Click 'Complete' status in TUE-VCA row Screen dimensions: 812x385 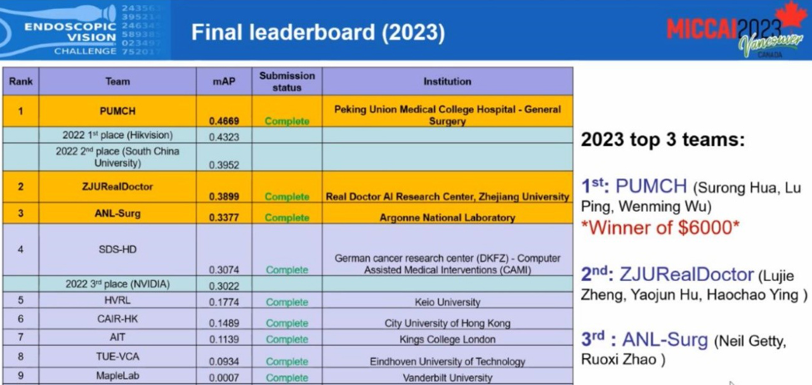tap(287, 362)
